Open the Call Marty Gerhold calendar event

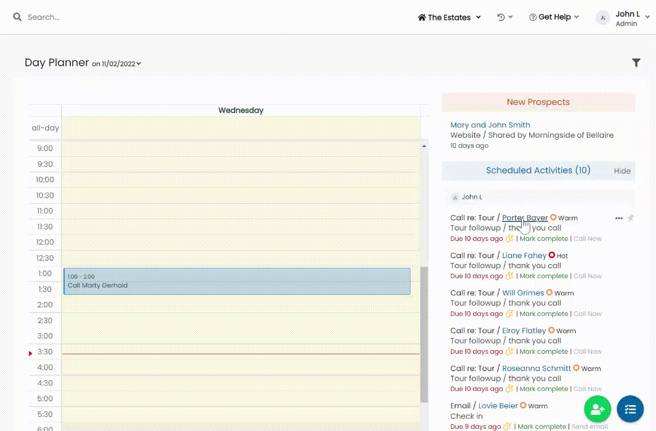237,281
